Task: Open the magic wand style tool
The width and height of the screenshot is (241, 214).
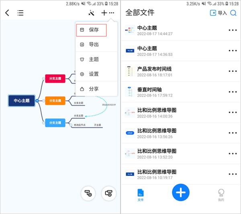Action: pyautogui.click(x=91, y=13)
